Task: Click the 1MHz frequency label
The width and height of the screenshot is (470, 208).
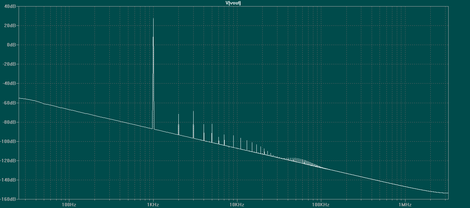Action: click(x=405, y=205)
